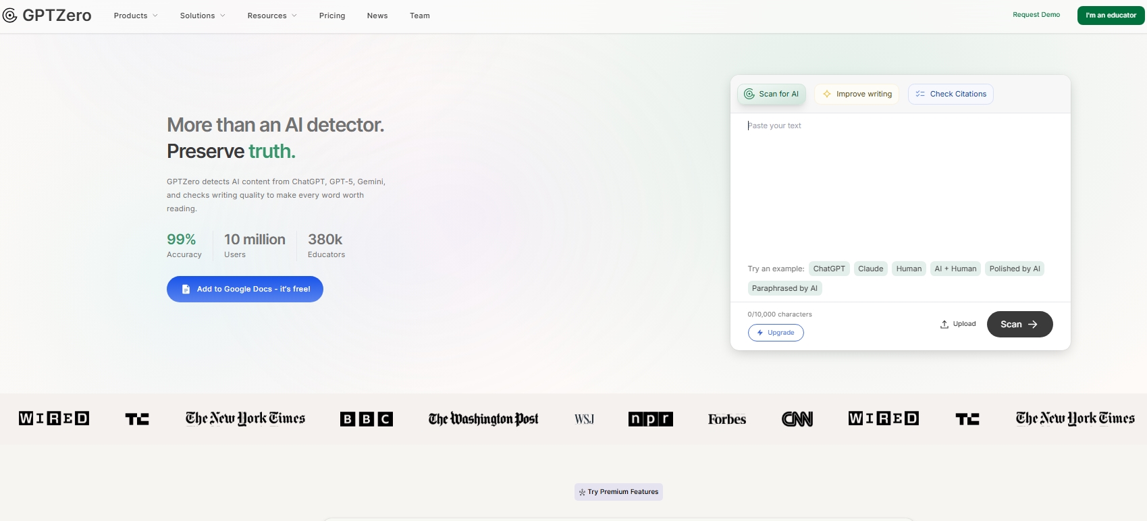Click the Preserve truth heading

(x=231, y=151)
